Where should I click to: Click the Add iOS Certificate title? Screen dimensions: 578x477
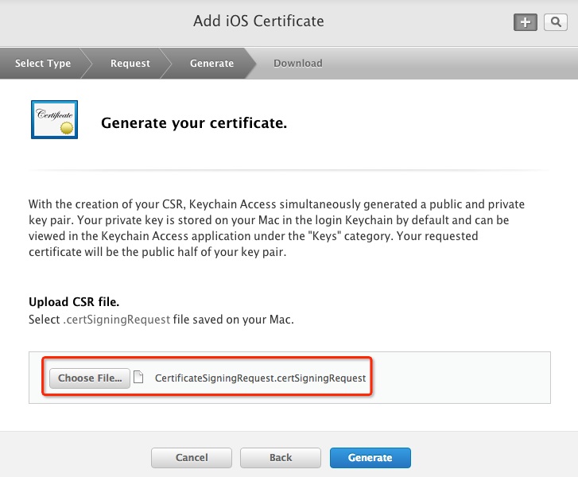coord(258,21)
